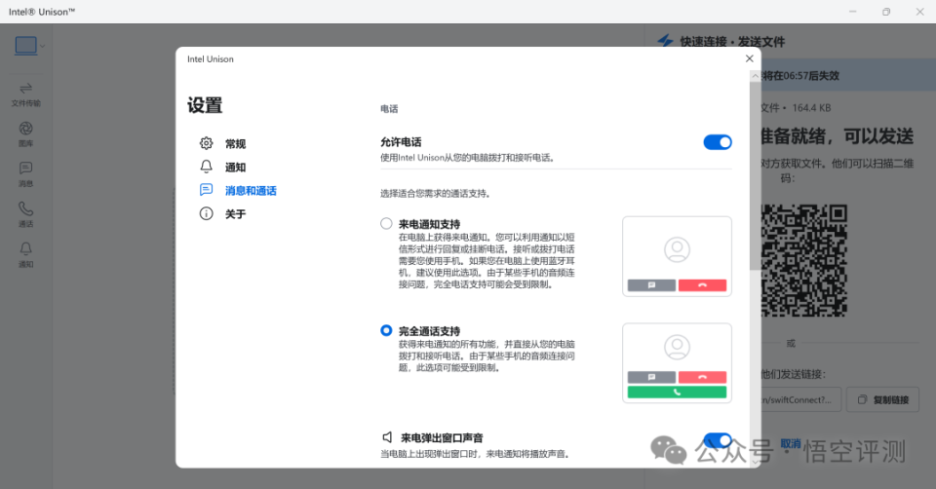The height and width of the screenshot is (489, 936).
Task: Click the 允许电话 heading text
Action: coord(401,142)
